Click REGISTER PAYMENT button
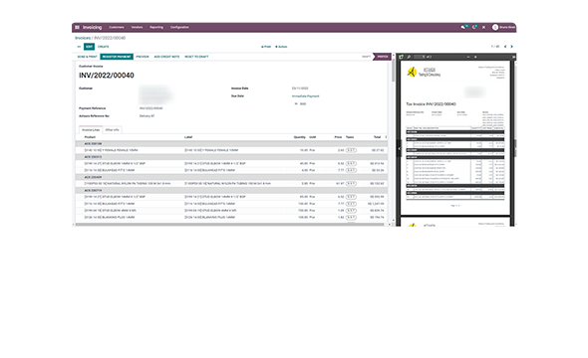The width and height of the screenshot is (588, 358). coord(117,57)
